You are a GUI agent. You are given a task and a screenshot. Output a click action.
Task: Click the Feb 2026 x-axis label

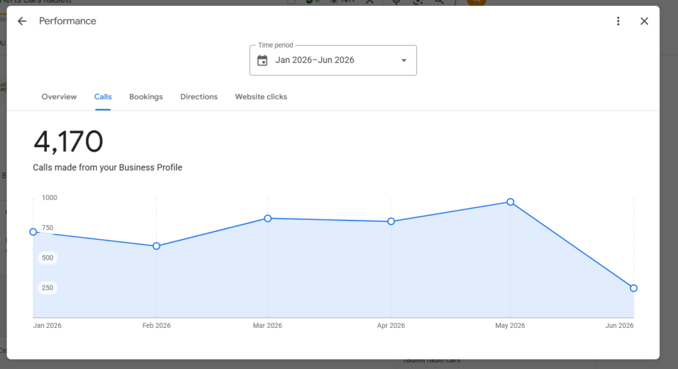coord(156,325)
